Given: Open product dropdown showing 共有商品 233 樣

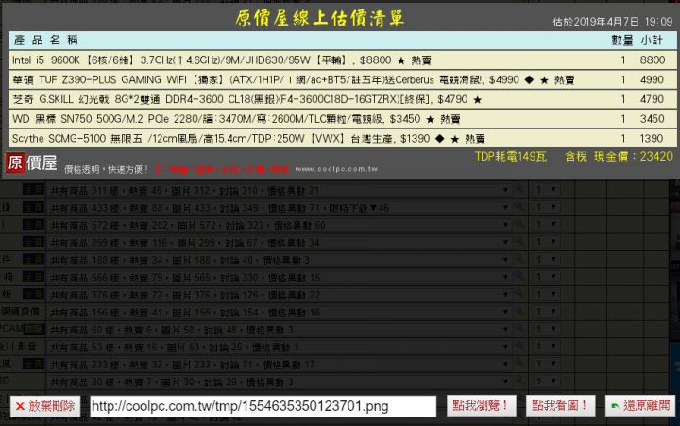Looking at the screenshot, I should pos(279,365).
